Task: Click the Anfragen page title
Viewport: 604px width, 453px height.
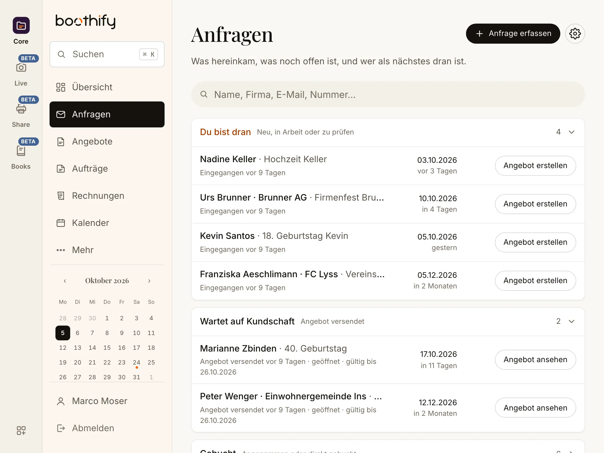Action: coord(232,35)
